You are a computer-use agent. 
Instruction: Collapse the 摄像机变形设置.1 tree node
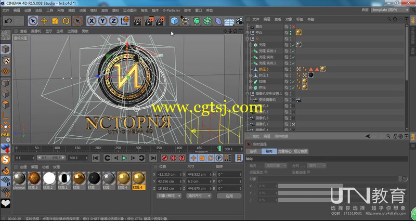click(248, 94)
